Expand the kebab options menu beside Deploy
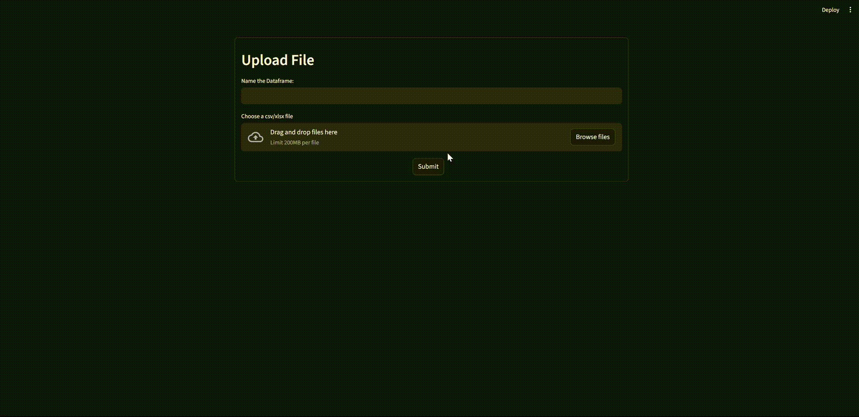Image resolution: width=859 pixels, height=417 pixels. (x=850, y=10)
